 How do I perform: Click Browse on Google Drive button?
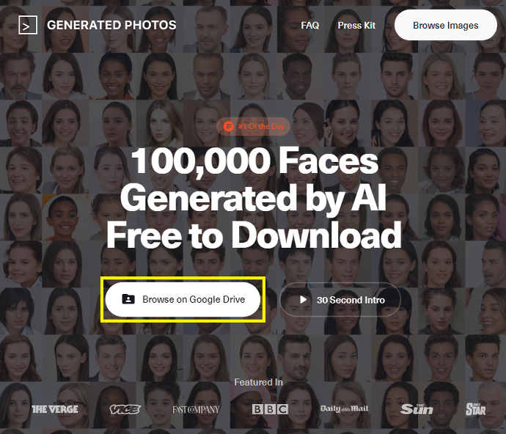click(x=183, y=299)
